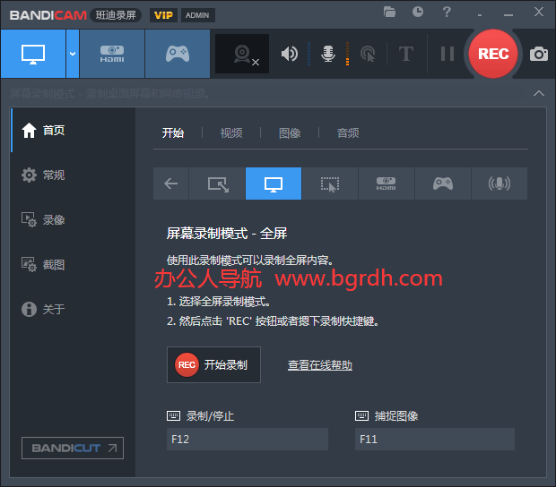Click the big red REC button
556x487 pixels.
tap(493, 54)
